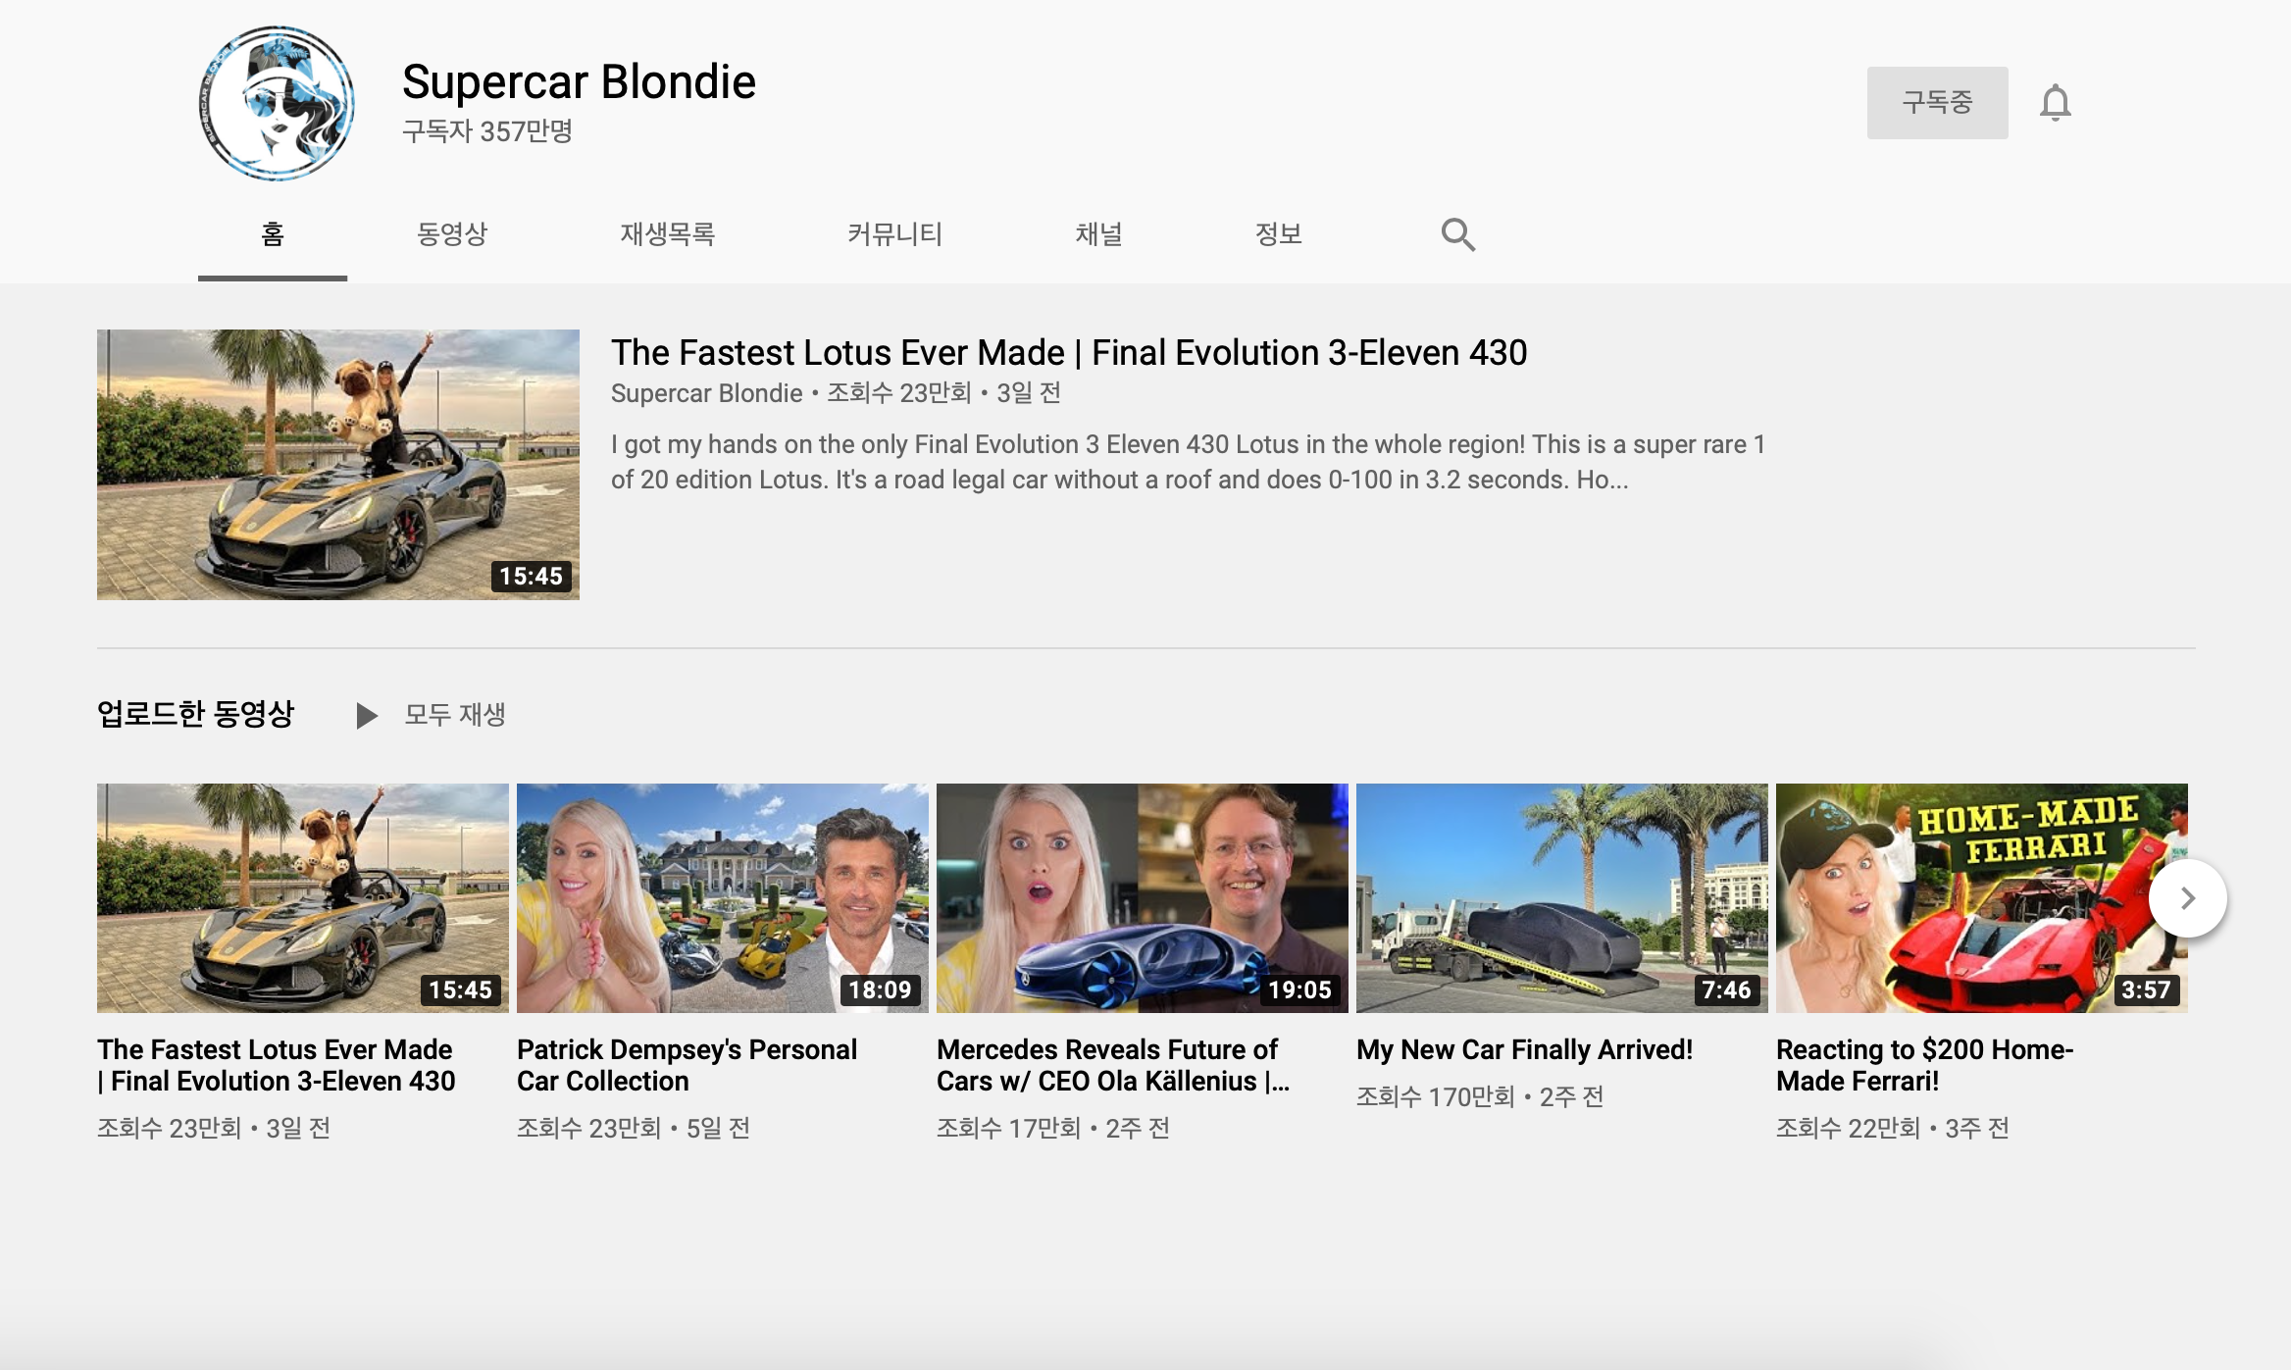
Task: Switch to the 동영상 tab
Action: pos(452,234)
